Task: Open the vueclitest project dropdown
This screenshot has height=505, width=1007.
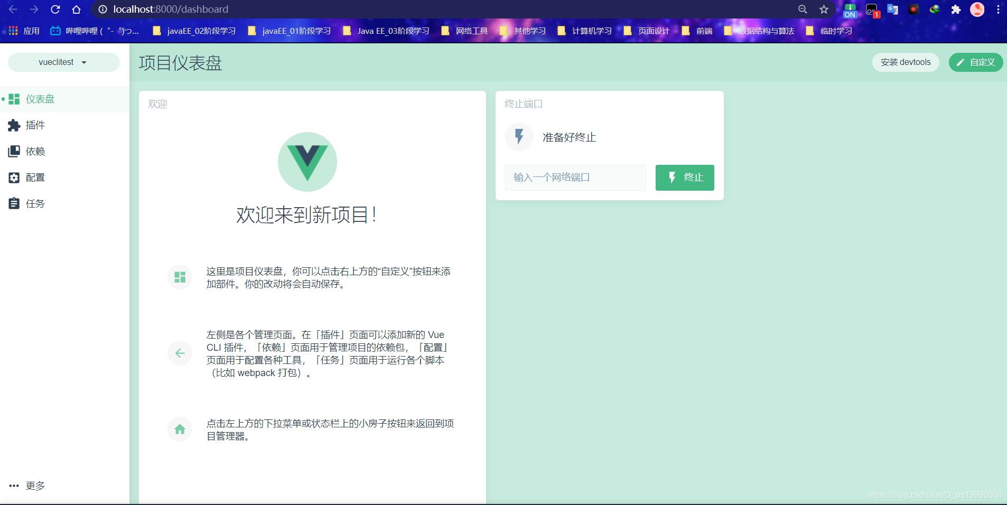Action: (x=63, y=62)
